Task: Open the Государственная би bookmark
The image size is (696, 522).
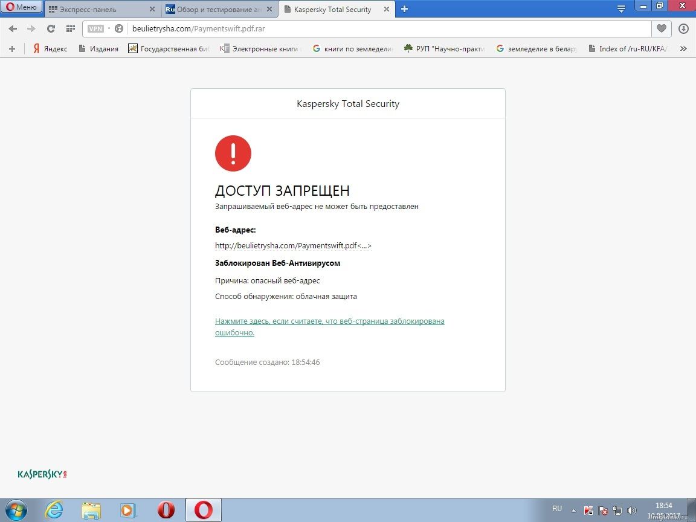Action: pyautogui.click(x=169, y=49)
